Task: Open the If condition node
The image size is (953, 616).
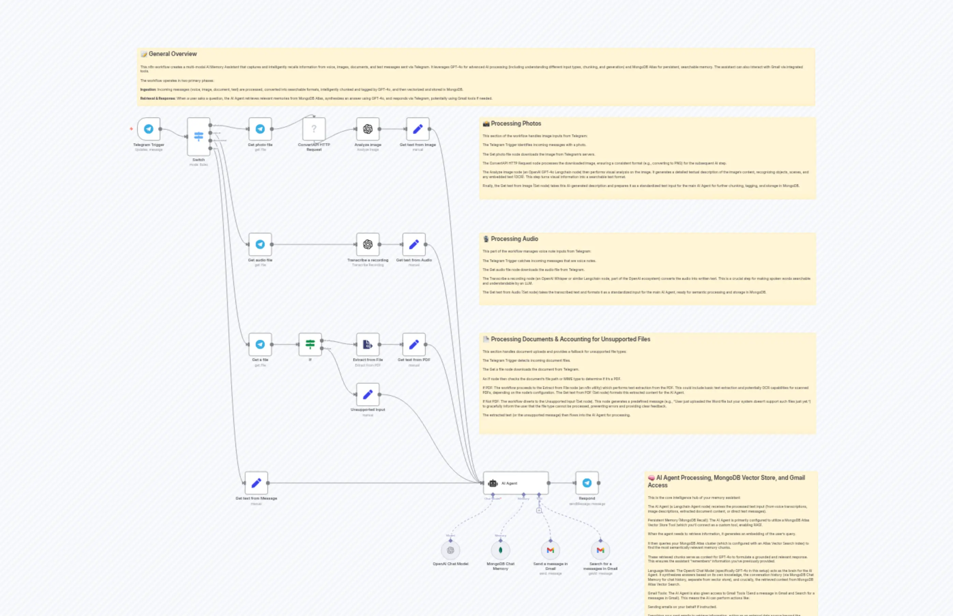Action: (311, 345)
